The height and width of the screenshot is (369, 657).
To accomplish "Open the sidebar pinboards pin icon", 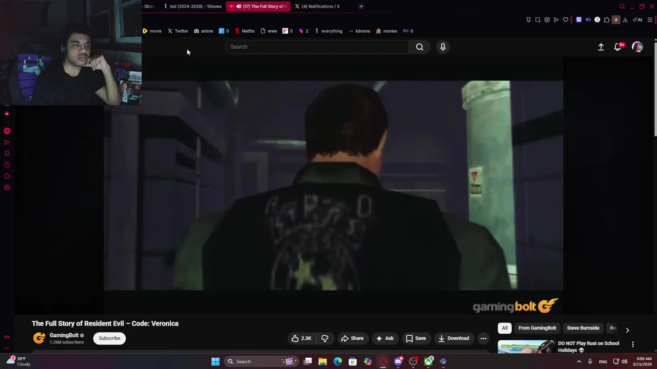I will (7, 153).
